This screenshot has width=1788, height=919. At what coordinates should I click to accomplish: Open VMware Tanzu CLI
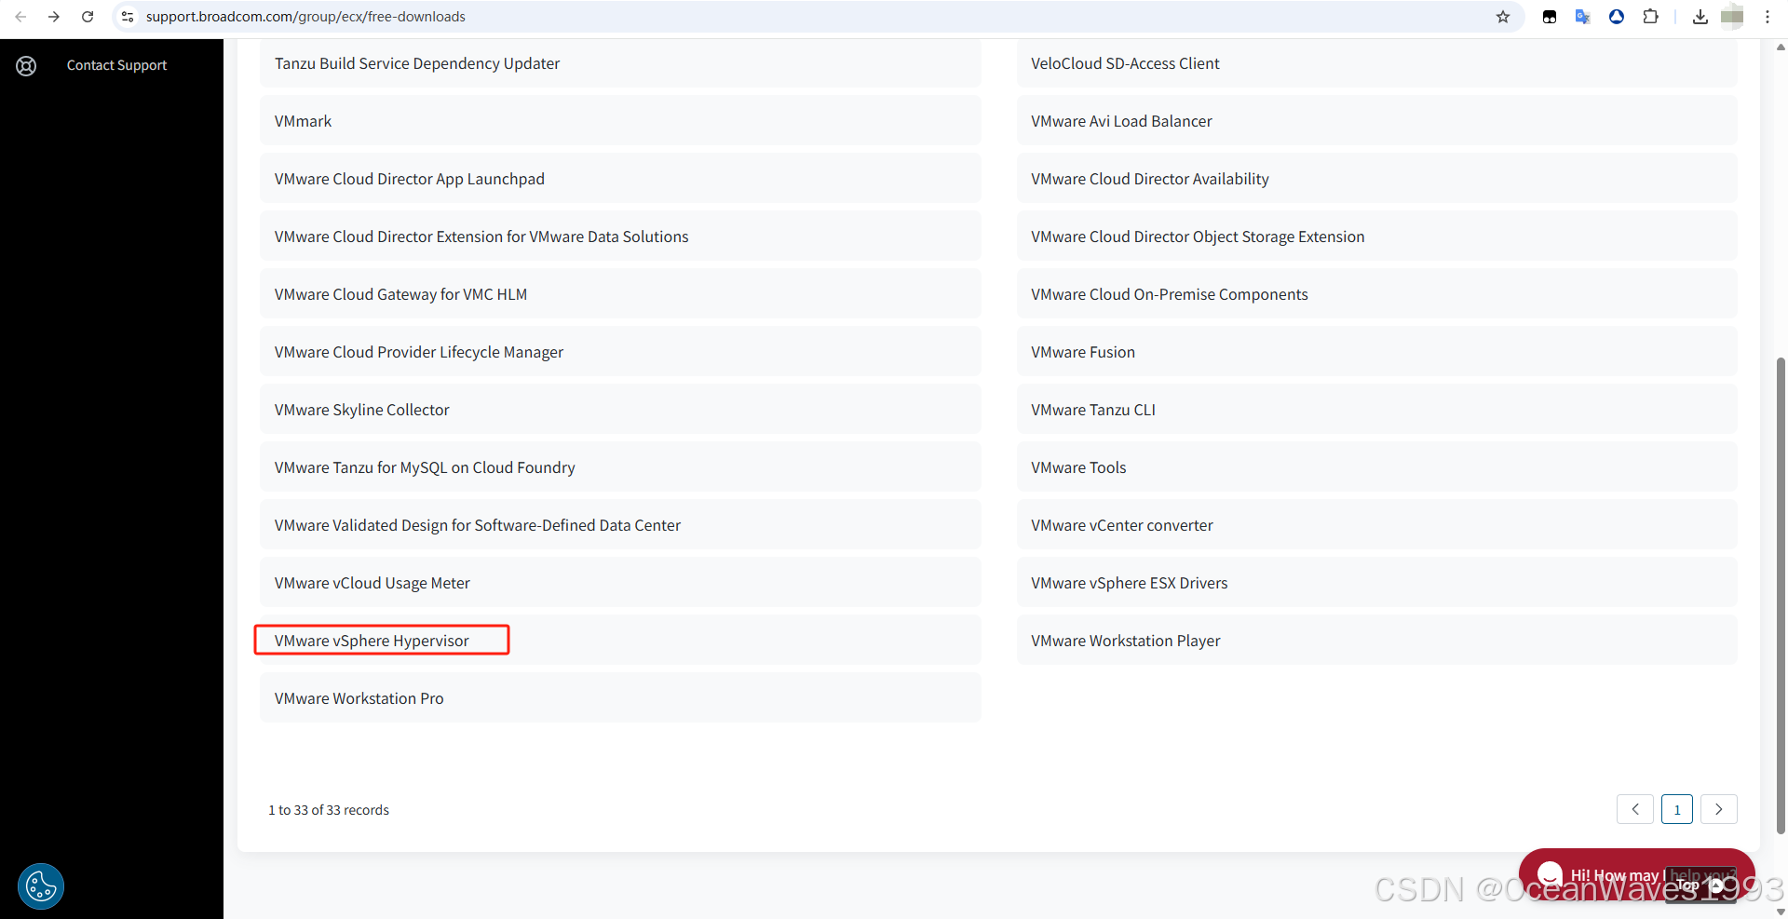click(x=1376, y=410)
